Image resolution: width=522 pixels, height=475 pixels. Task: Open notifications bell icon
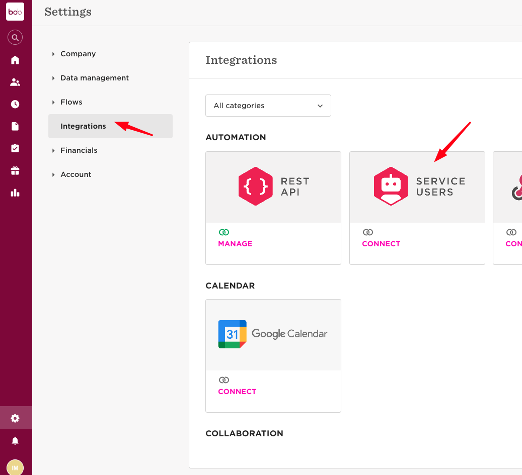pos(15,441)
